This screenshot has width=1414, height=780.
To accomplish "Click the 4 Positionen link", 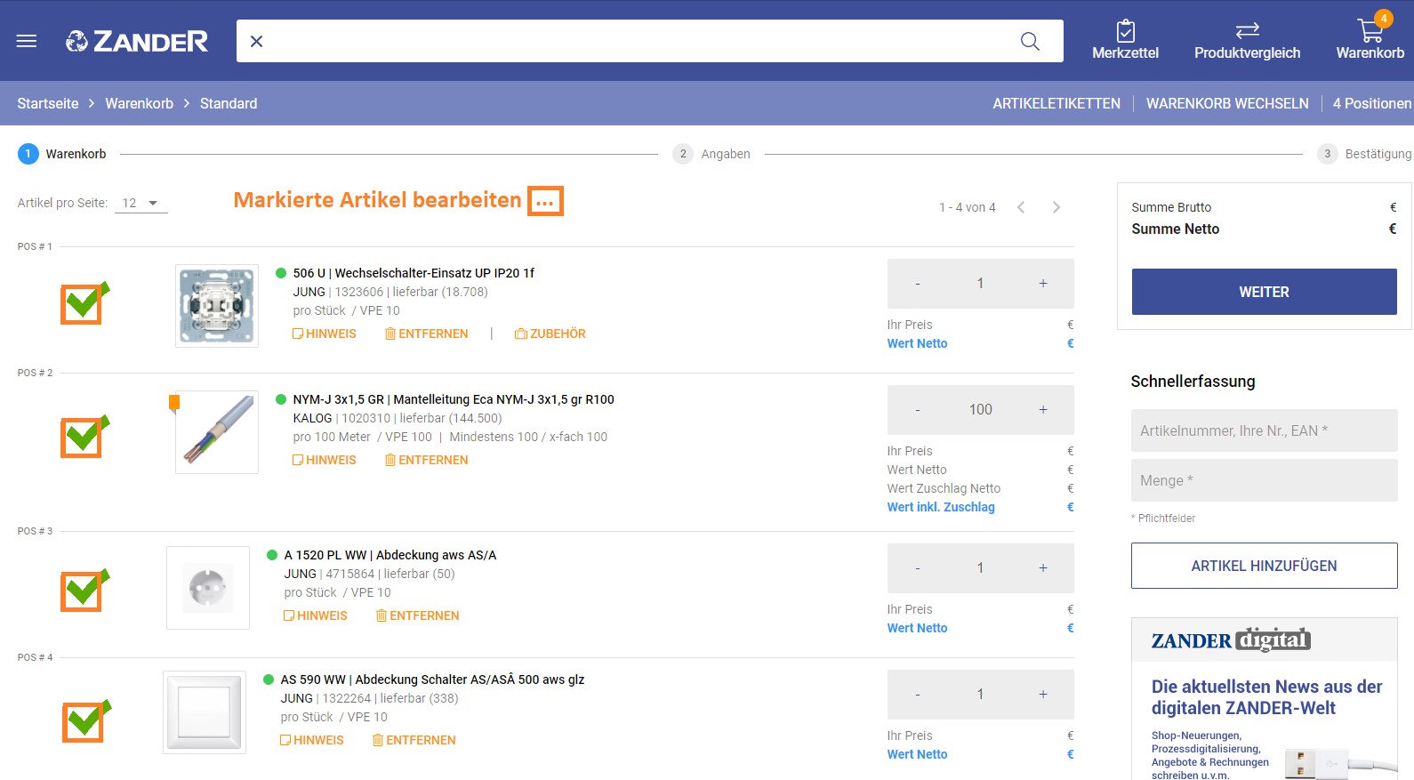I will [1372, 103].
